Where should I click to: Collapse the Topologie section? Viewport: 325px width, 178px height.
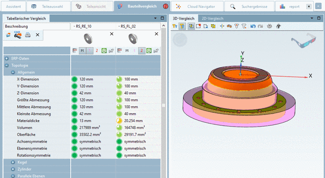click(6, 66)
